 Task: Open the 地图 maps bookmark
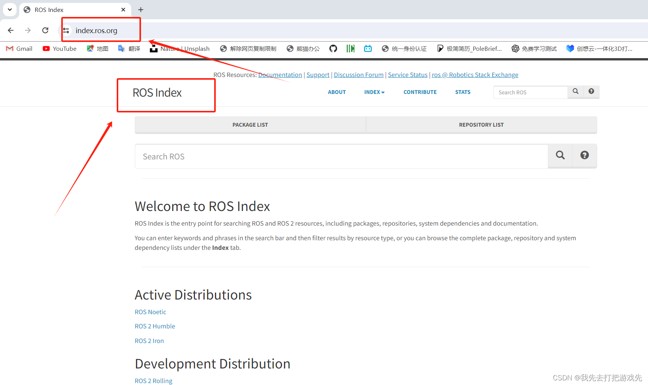coord(97,49)
